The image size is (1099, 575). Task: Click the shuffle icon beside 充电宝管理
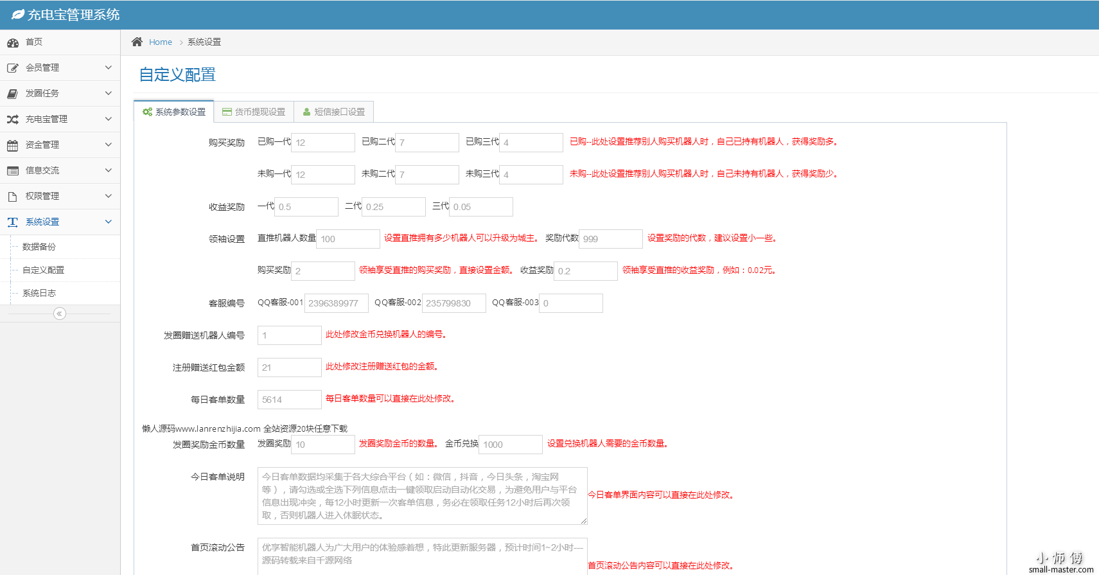pos(13,119)
